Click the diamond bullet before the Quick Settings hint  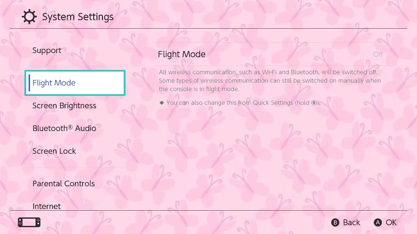pos(162,103)
